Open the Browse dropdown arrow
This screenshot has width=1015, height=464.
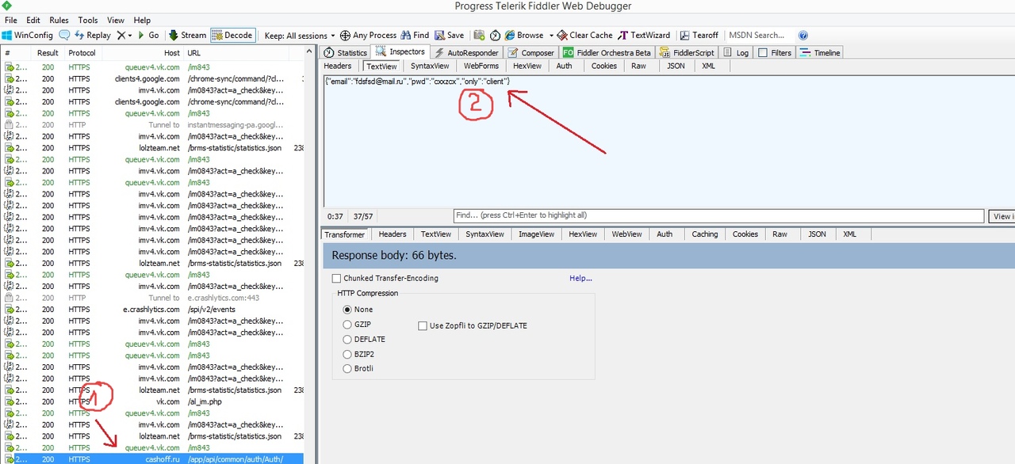tap(551, 36)
